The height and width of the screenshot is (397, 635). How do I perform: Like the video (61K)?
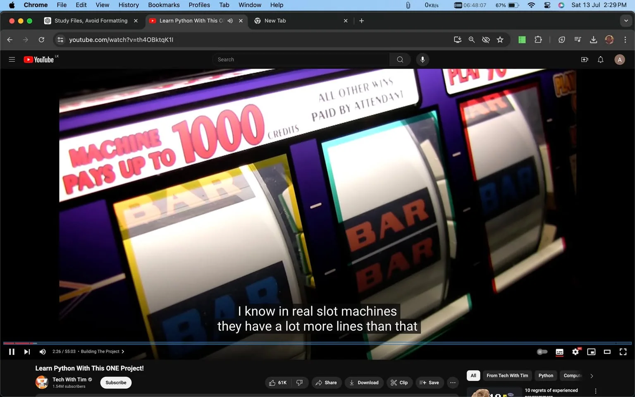tap(278, 383)
